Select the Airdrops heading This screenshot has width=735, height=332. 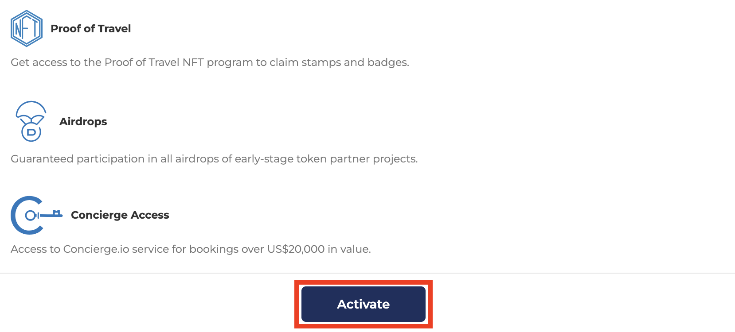coord(83,122)
